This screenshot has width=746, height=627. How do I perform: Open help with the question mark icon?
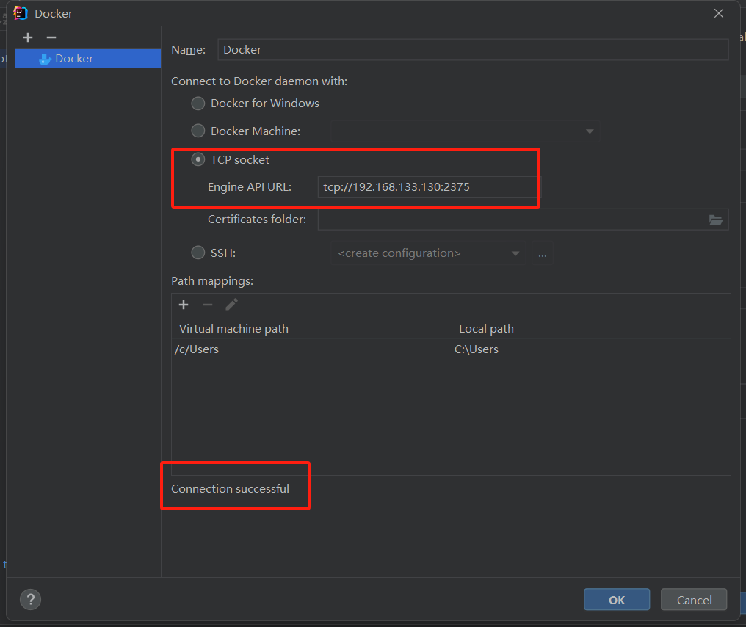point(30,599)
